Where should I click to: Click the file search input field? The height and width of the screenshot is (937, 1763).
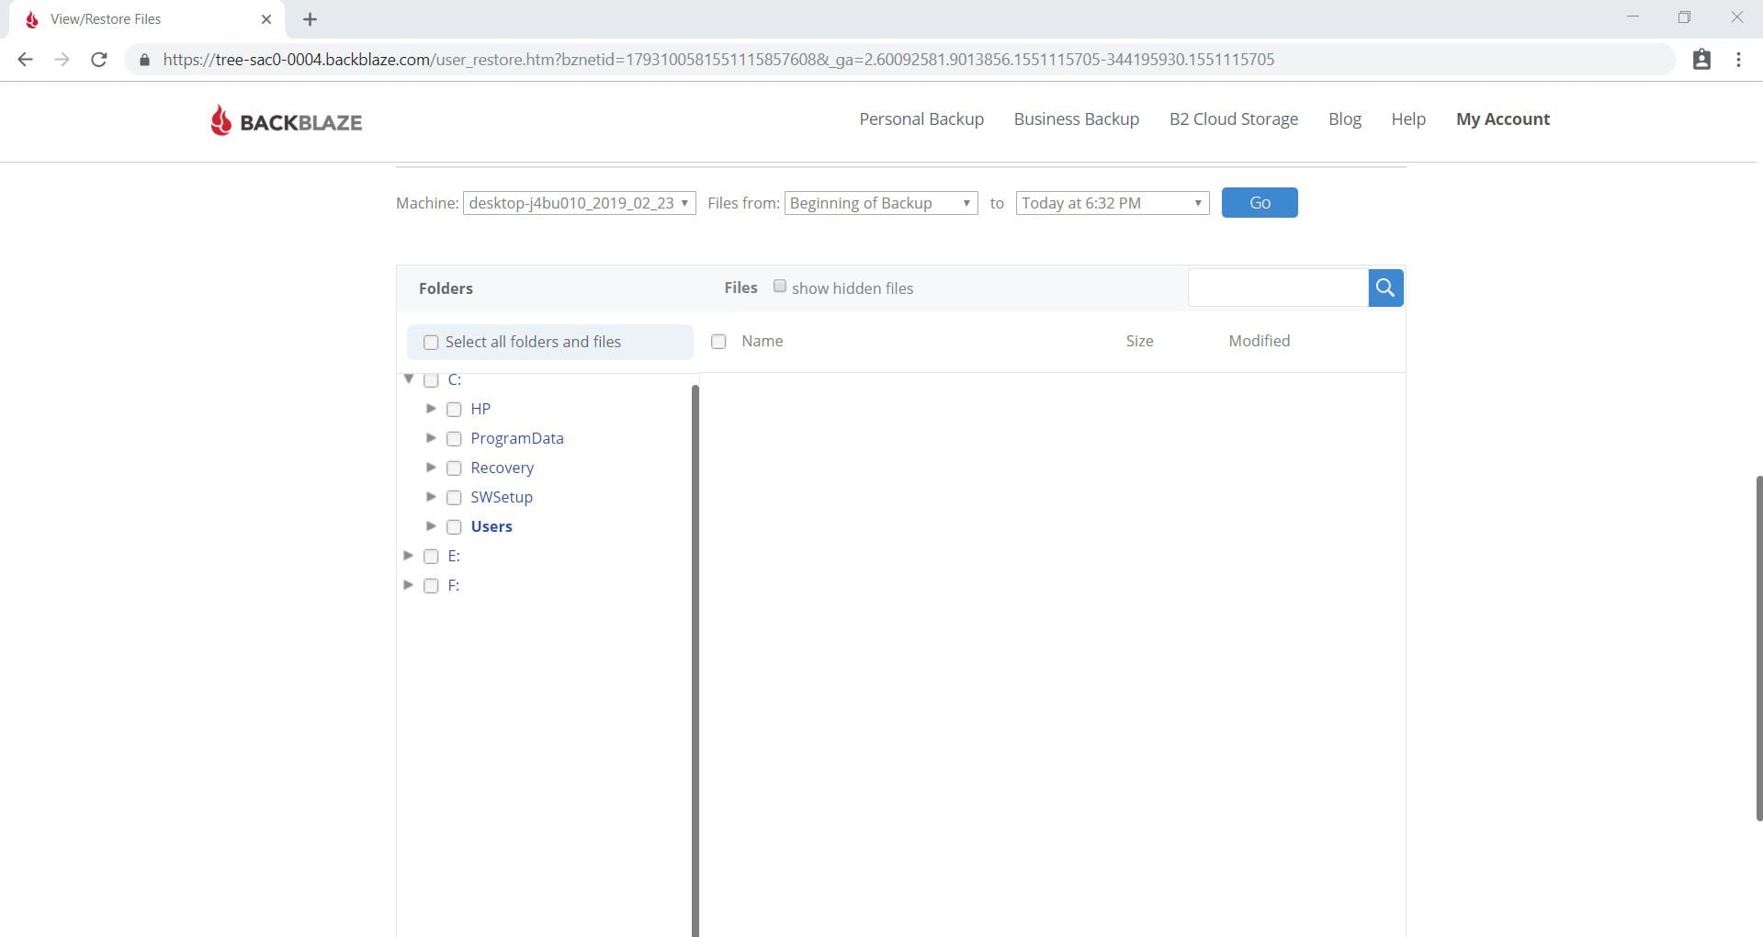(1278, 288)
